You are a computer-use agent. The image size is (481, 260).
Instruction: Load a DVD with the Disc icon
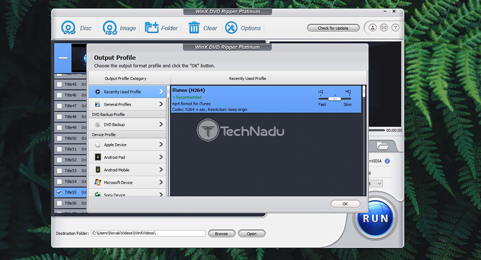68,28
